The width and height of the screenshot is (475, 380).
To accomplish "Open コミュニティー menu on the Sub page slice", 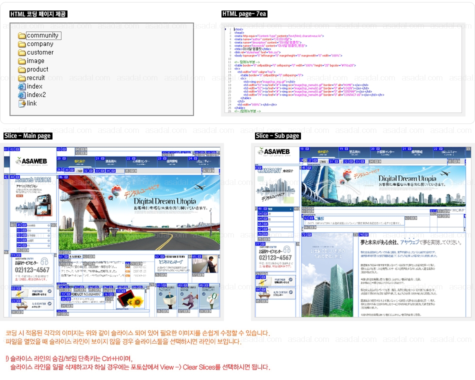I will click(x=449, y=152).
